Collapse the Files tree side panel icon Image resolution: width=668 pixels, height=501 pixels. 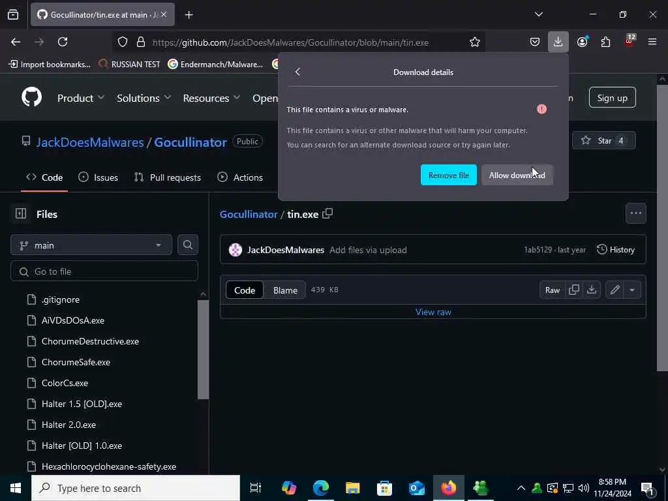21,213
